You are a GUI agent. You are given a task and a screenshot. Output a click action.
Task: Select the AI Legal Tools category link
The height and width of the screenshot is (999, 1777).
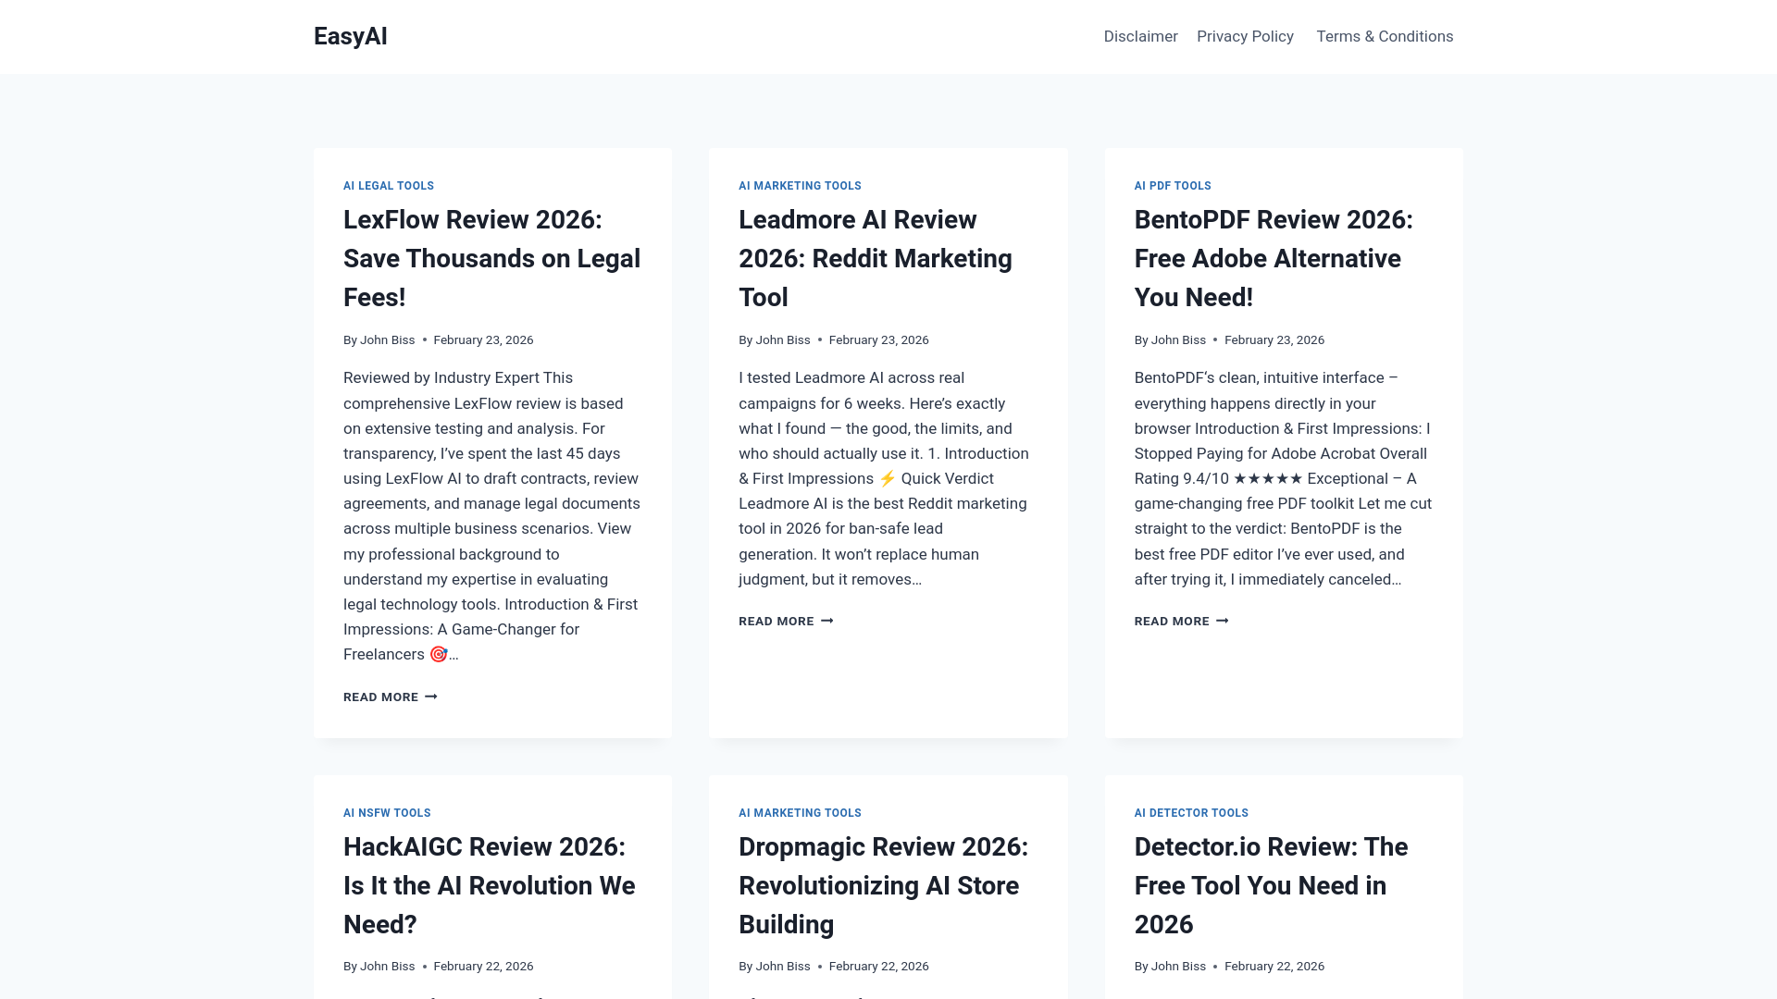pyautogui.click(x=389, y=186)
